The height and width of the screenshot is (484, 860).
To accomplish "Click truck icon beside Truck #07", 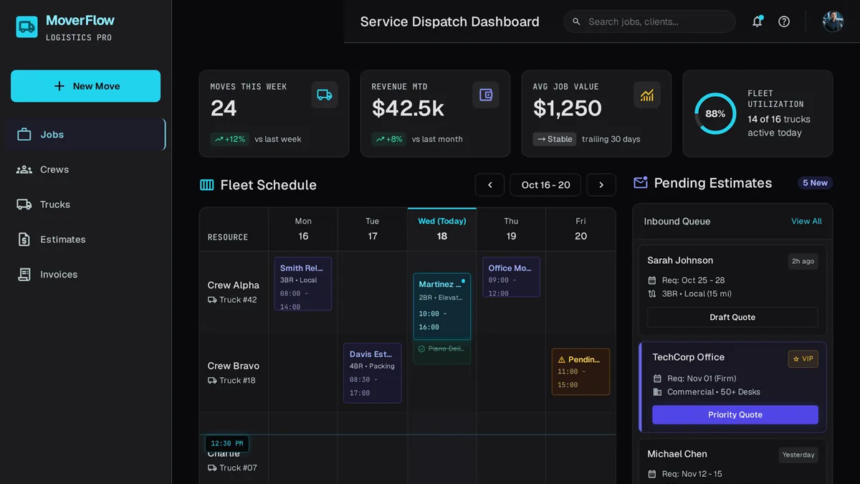I will (x=212, y=468).
